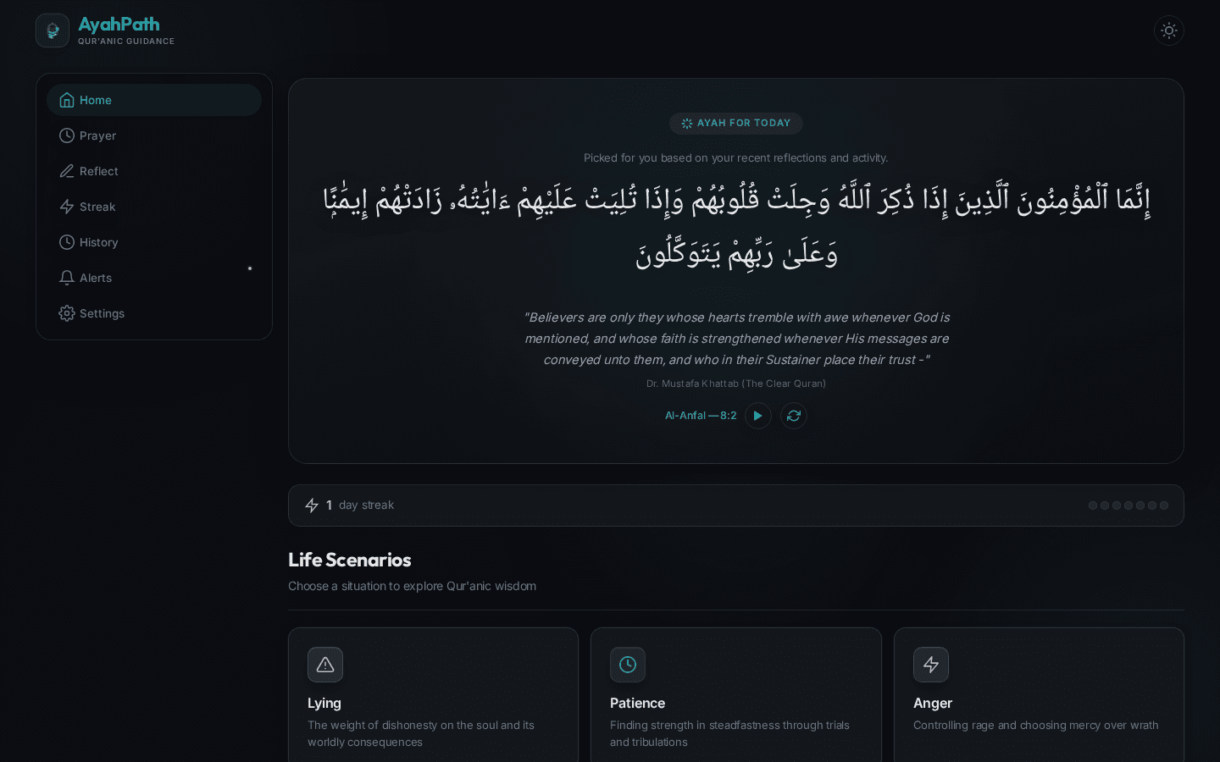Open Alerts in the sidebar
The width and height of the screenshot is (1220, 762).
[x=154, y=278]
